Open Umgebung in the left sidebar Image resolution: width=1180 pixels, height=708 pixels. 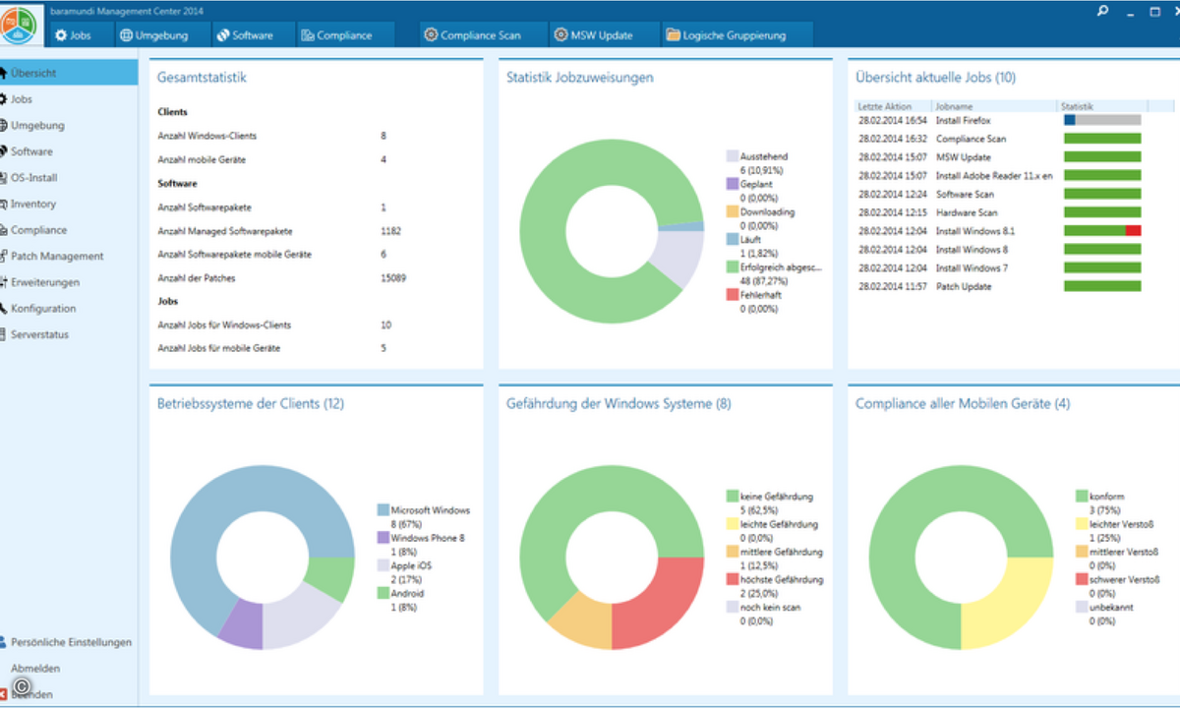(69, 125)
